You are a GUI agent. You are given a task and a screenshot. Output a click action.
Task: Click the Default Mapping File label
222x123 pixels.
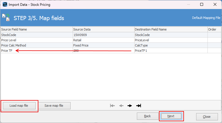[206, 18]
